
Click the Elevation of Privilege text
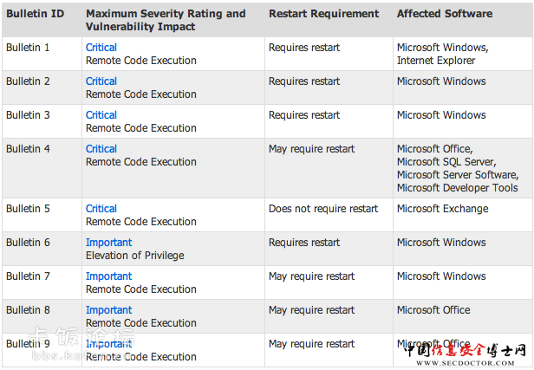[x=135, y=256]
